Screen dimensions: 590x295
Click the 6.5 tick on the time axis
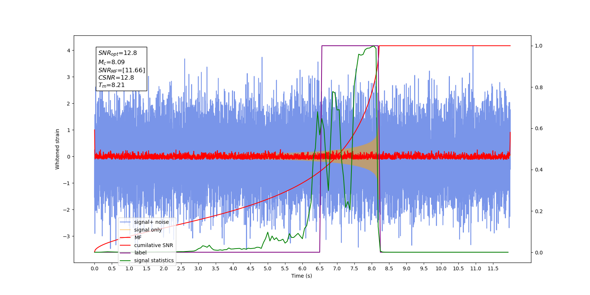click(320, 268)
